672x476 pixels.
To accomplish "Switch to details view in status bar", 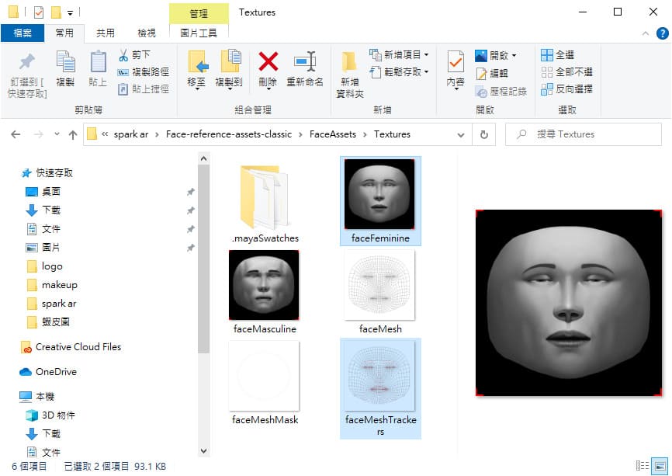I will click(x=642, y=466).
